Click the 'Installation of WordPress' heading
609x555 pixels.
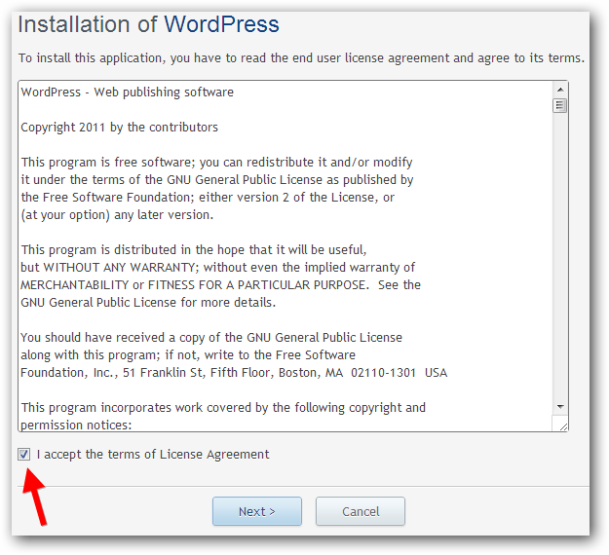tap(148, 24)
